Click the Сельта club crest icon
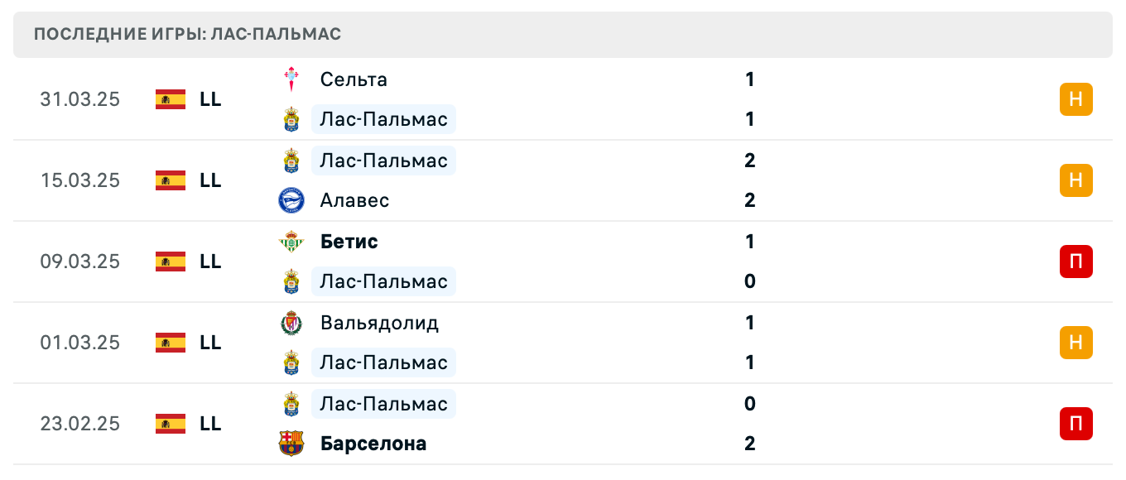Screen dimensions: 1126x480 click(x=291, y=79)
